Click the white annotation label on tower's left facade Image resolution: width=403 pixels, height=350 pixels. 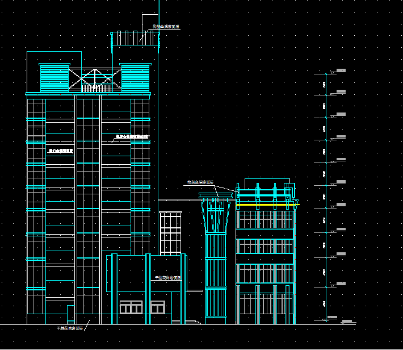coord(61,151)
